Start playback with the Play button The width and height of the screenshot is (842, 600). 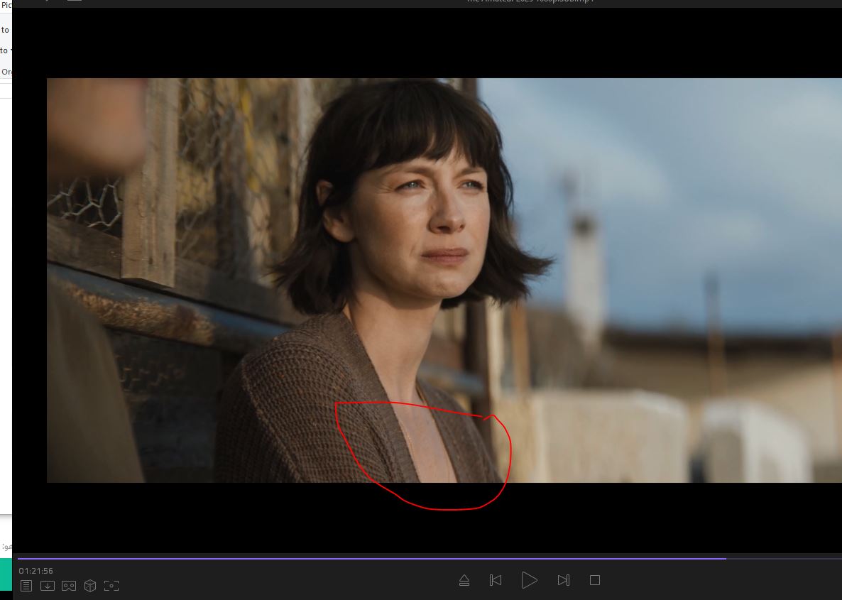pyautogui.click(x=529, y=580)
